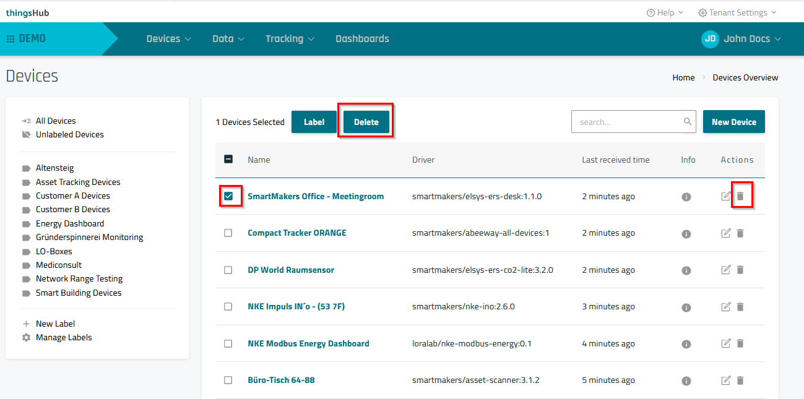The width and height of the screenshot is (804, 399).
Task: Click the Manage Labels gear icon
Action: 26,338
